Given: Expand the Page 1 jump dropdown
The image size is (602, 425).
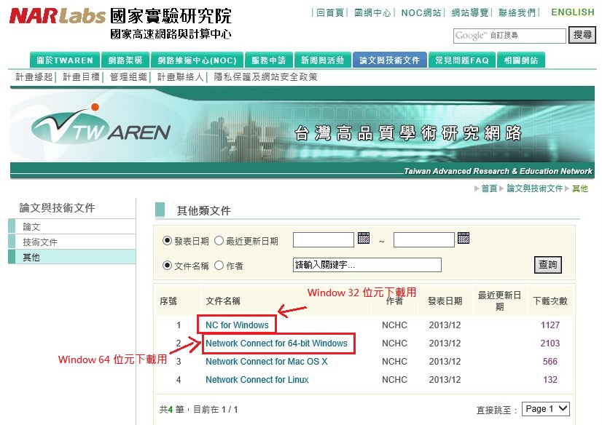Looking at the screenshot, I should click(546, 409).
